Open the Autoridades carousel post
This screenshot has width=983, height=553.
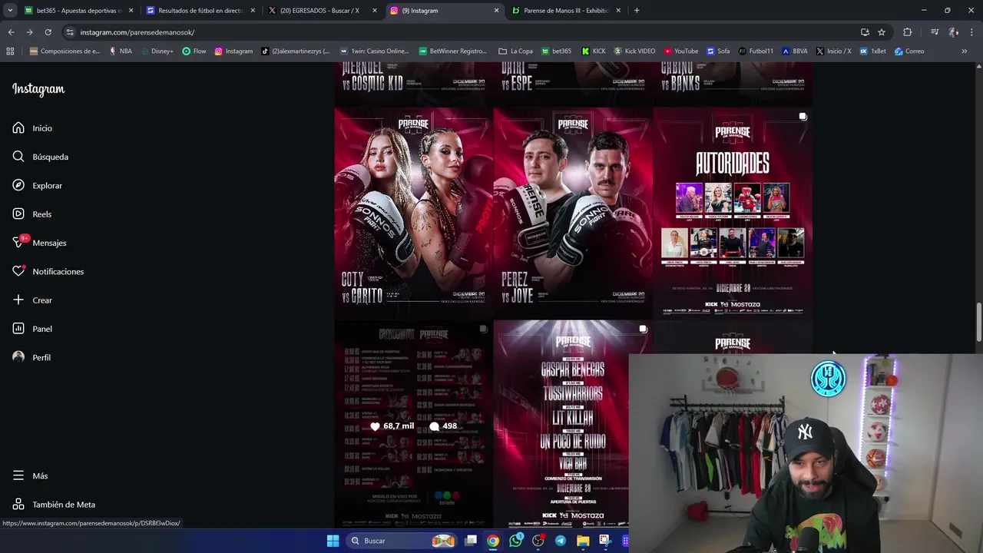tap(733, 213)
